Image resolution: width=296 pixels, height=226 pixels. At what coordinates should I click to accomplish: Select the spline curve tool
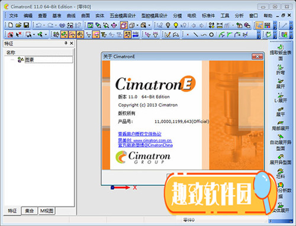[x=204, y=35]
